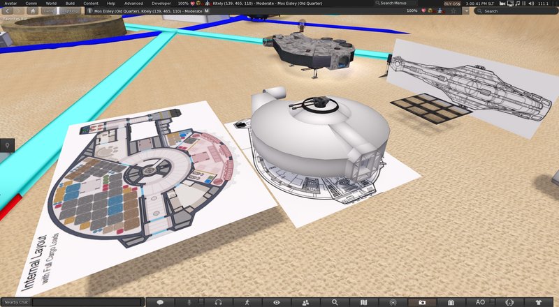This screenshot has height=307, width=559.
Task: Pause media with the pause icon
Action: pyautogui.click(x=524, y=3)
